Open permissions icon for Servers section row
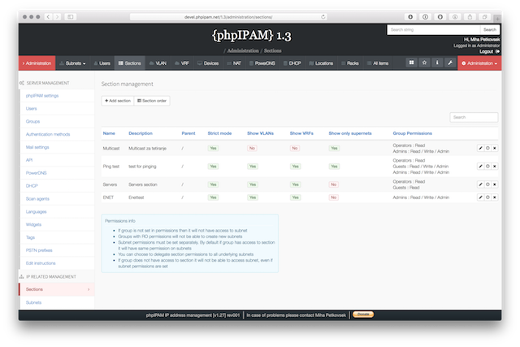The image size is (520, 347). pyautogui.click(x=487, y=184)
